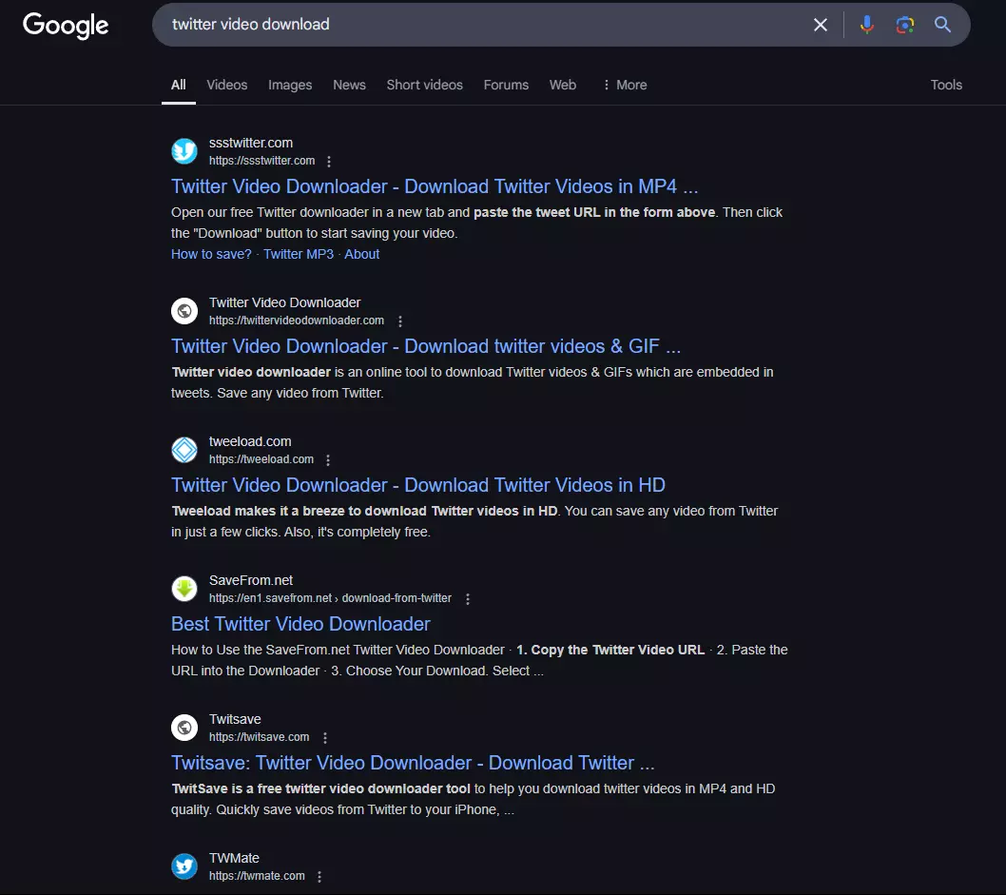Switch to the Short videos tab
The width and height of the screenshot is (1006, 895).
(x=424, y=85)
